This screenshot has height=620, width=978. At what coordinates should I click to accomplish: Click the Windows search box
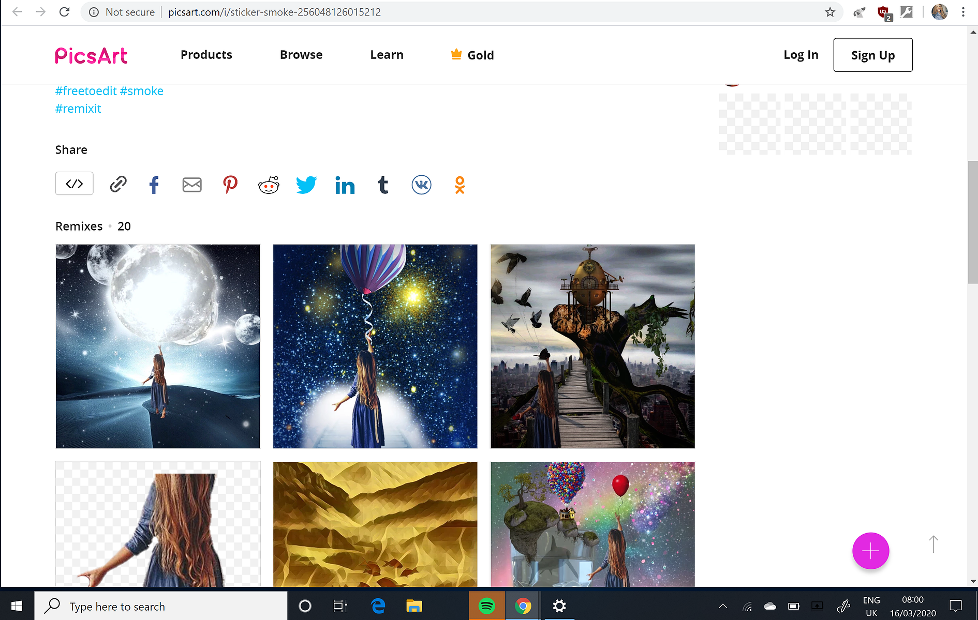(161, 606)
